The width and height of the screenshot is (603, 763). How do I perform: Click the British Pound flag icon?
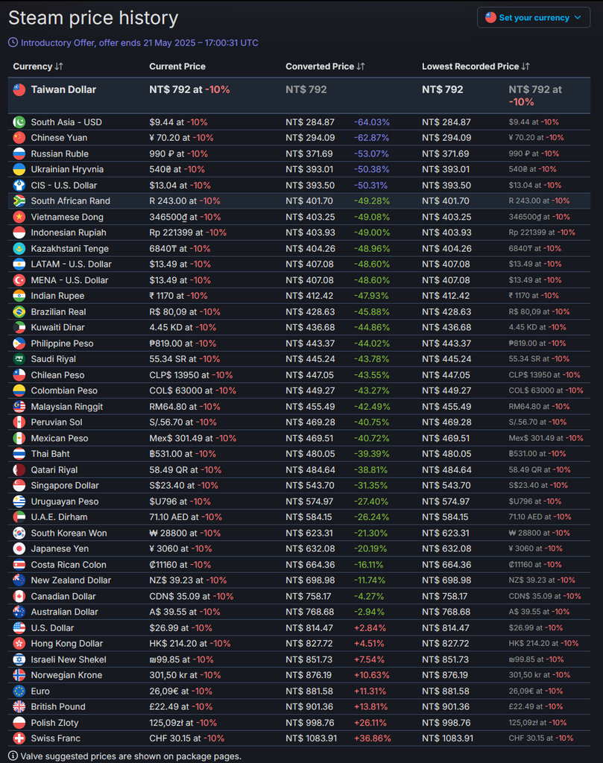click(19, 706)
